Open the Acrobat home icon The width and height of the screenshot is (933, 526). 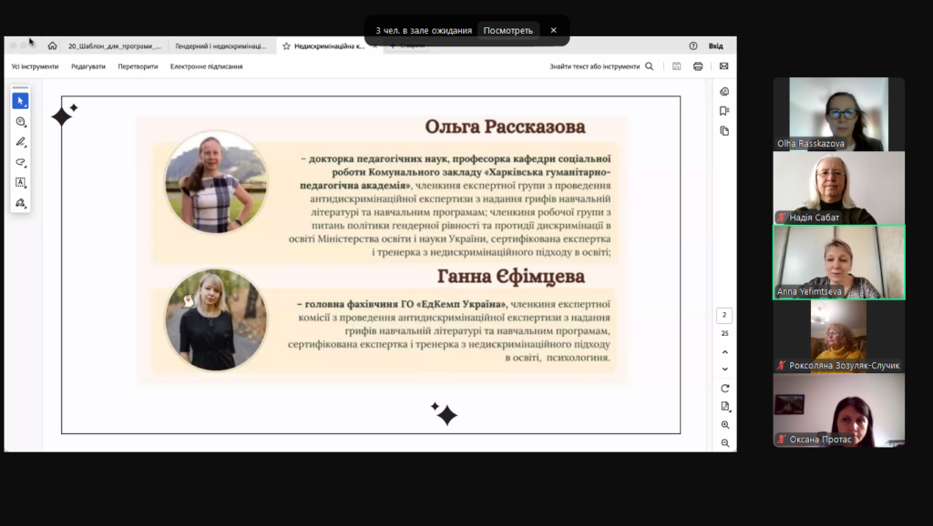[x=52, y=46]
